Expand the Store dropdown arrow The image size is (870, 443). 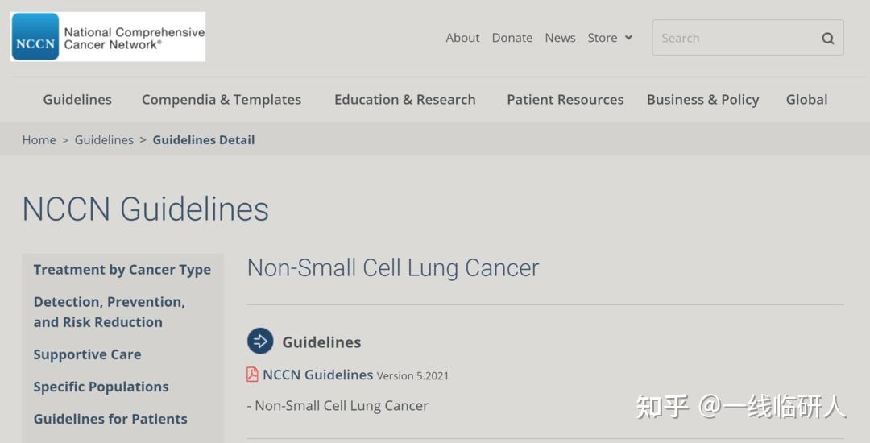click(628, 38)
